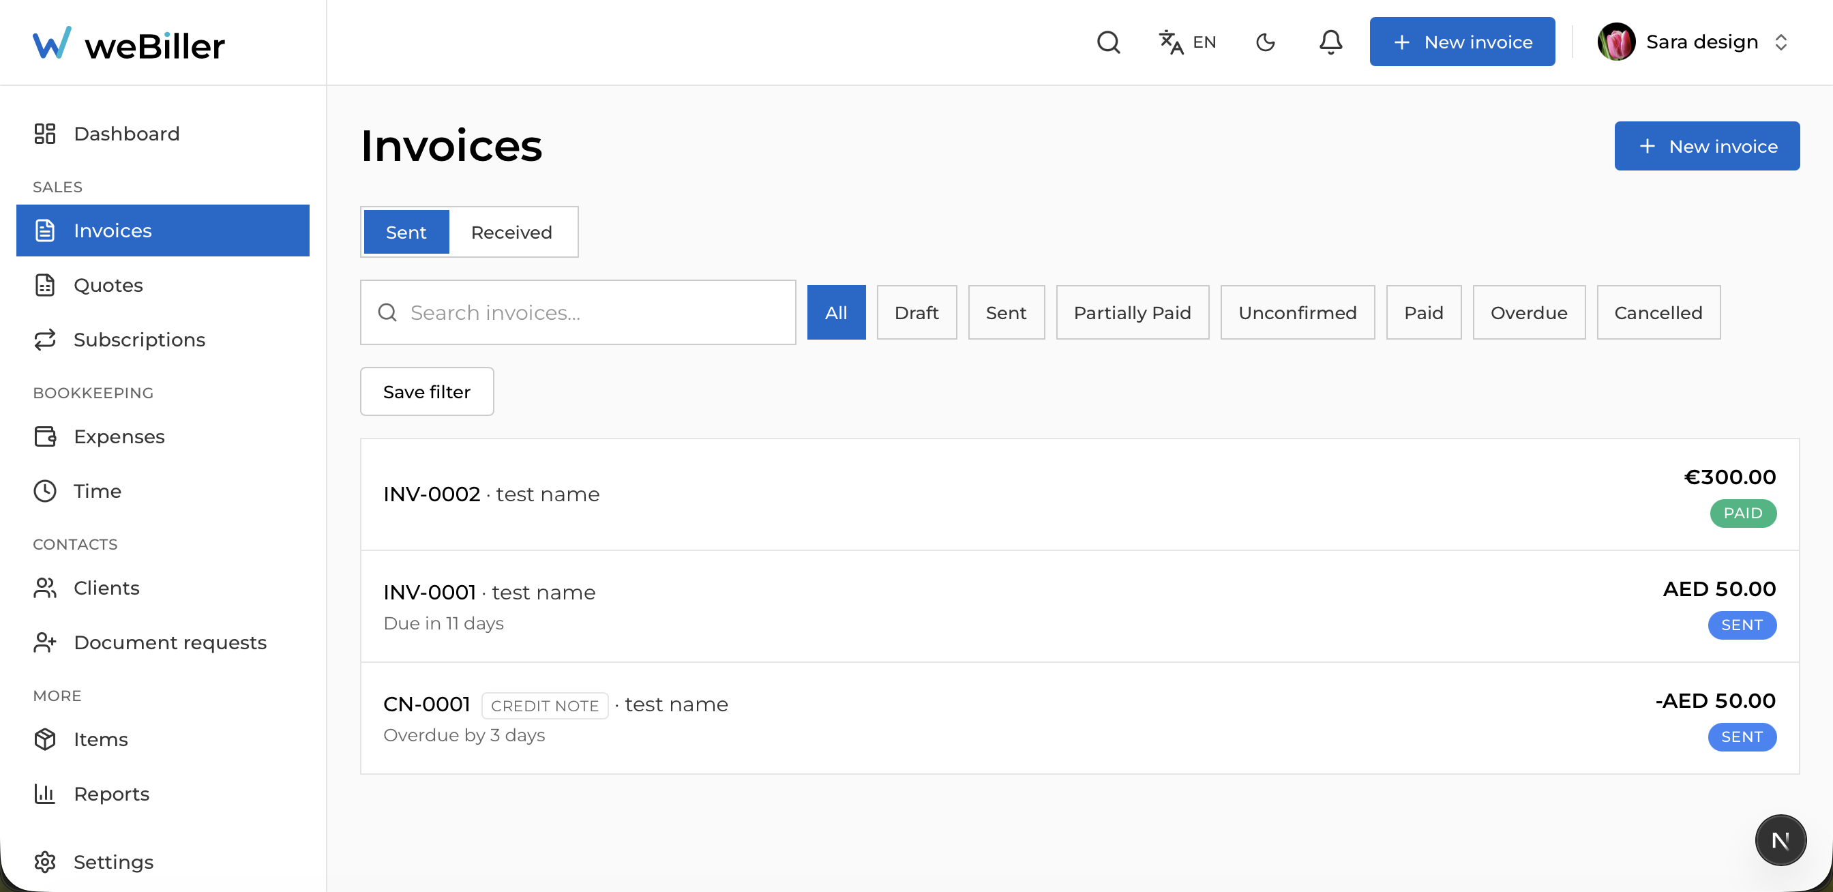Select the Subscriptions menu label
Viewport: 1833px width, 892px height.
tap(140, 340)
